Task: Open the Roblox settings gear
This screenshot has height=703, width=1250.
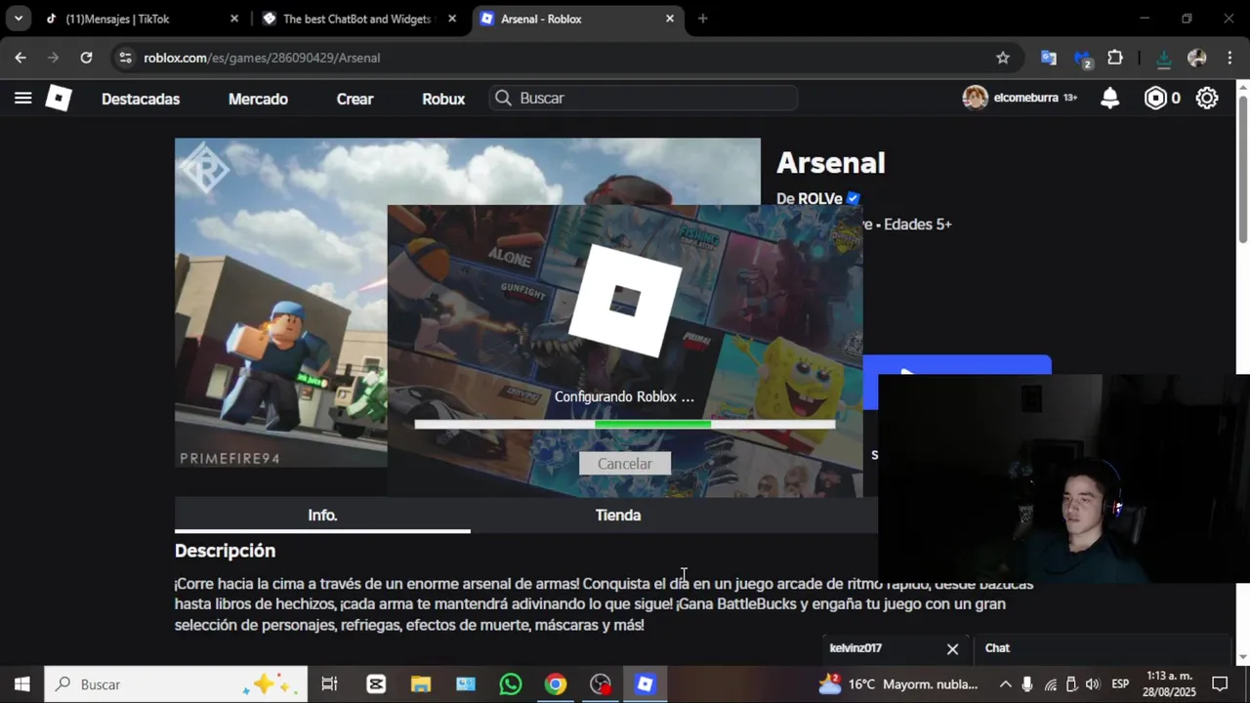Action: coord(1208,98)
